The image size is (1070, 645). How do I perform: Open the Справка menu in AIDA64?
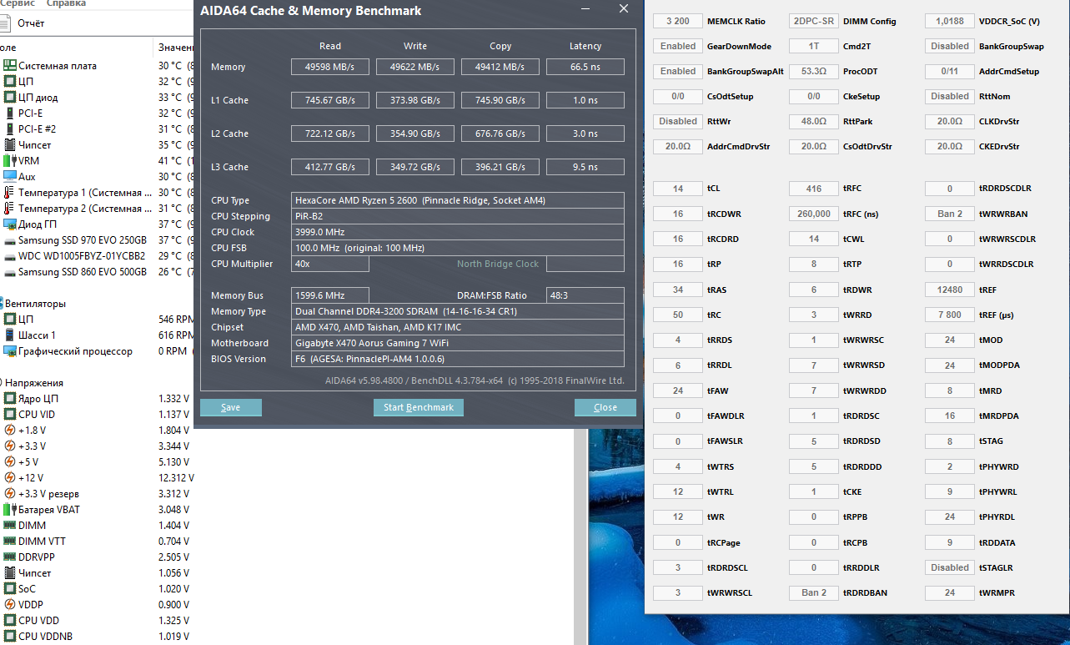67,3
